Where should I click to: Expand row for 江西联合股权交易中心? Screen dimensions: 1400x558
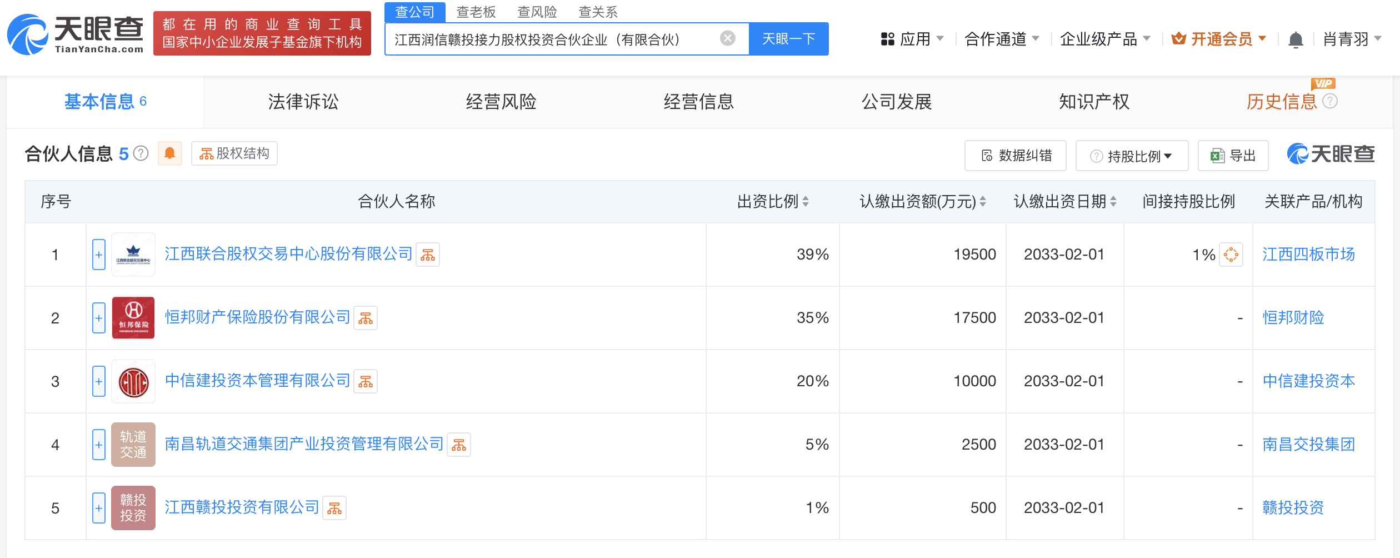pyautogui.click(x=99, y=255)
